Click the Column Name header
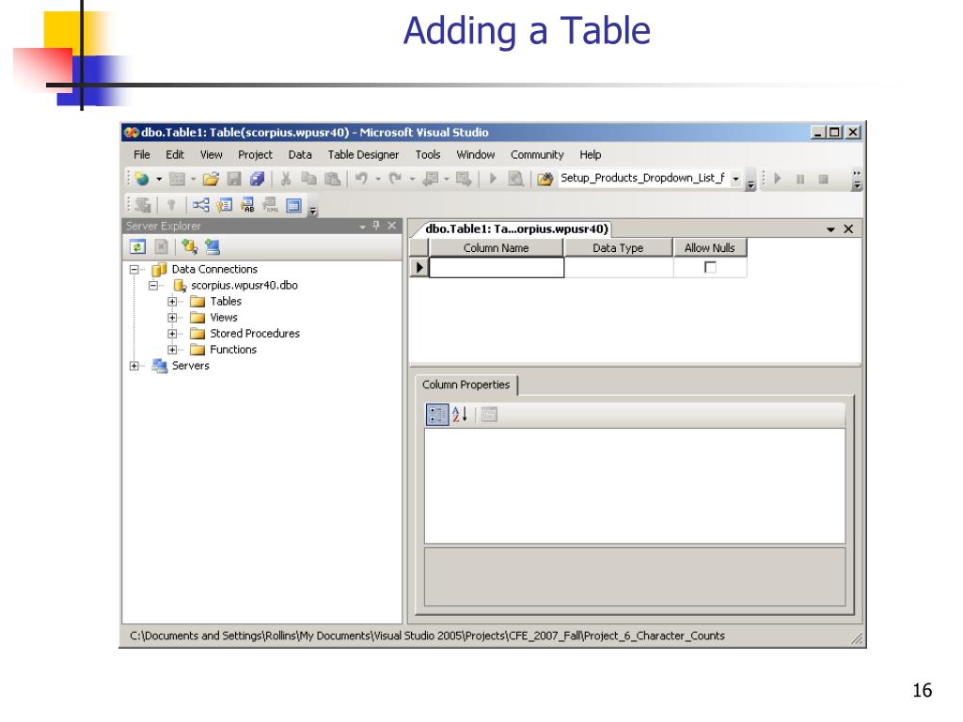This screenshot has height=722, width=963. pyautogui.click(x=497, y=248)
